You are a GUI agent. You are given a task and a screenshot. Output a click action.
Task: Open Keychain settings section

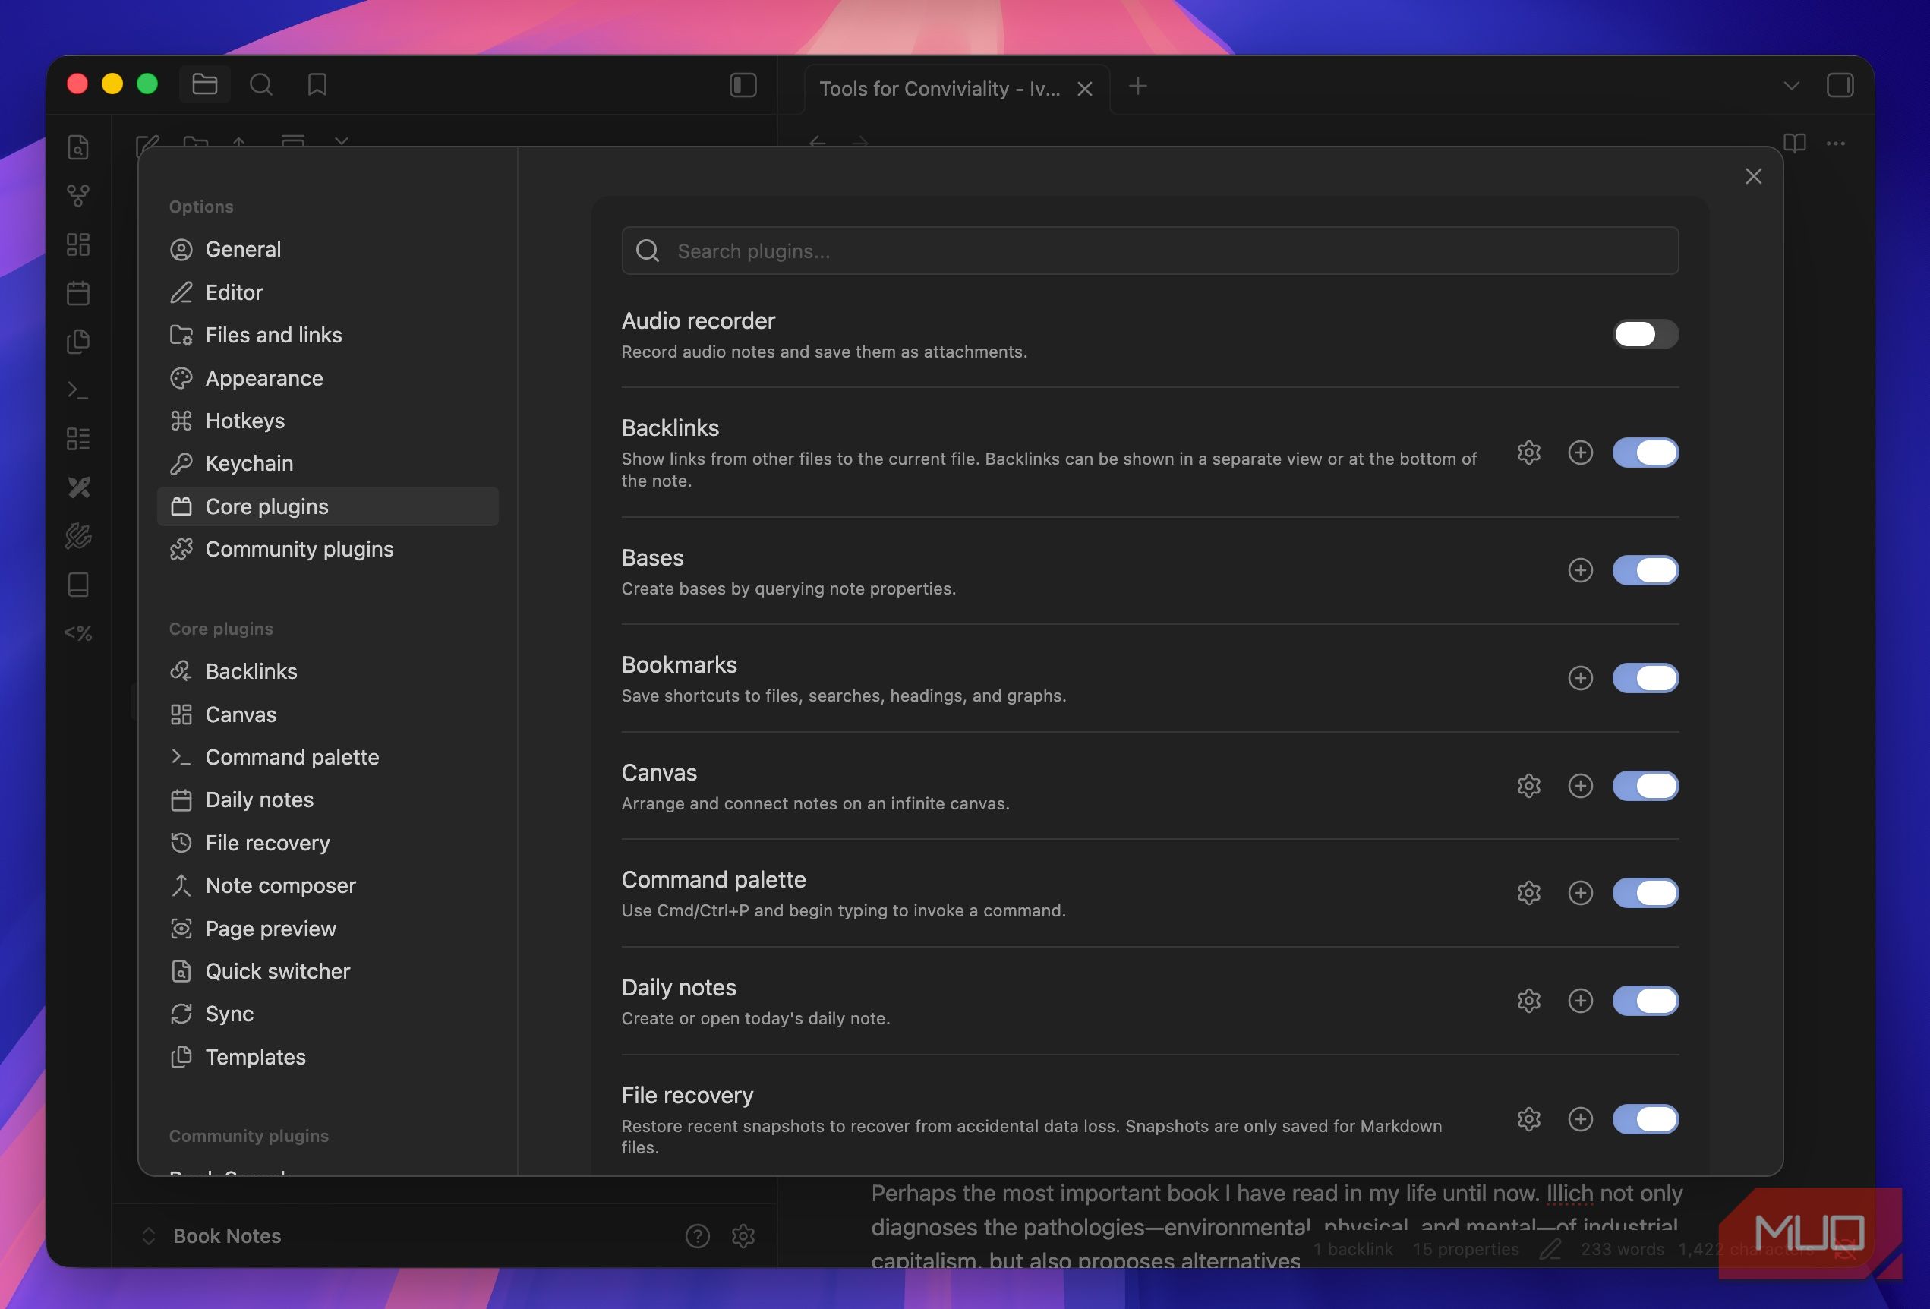pos(327,463)
